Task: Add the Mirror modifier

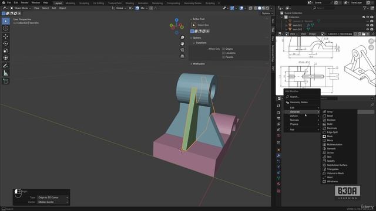Action: (x=339, y=141)
